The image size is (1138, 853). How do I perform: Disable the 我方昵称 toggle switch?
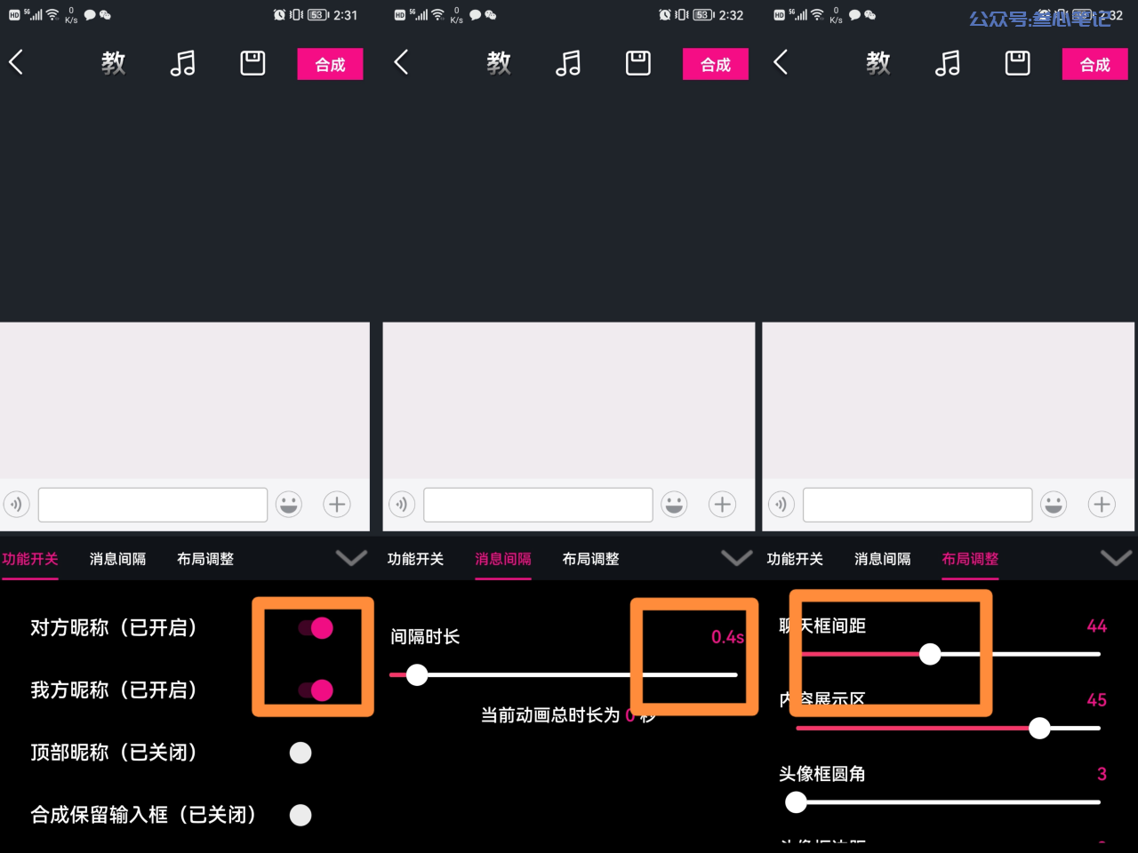point(316,690)
